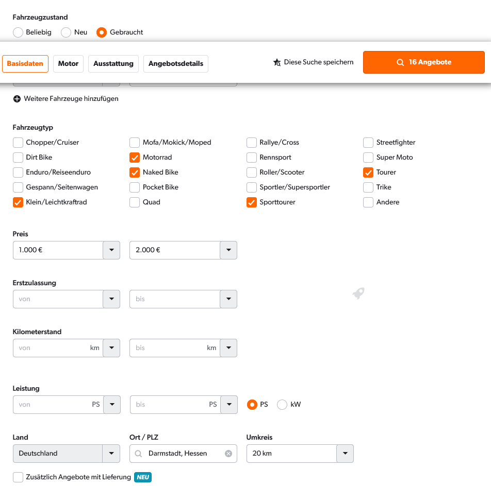Expand the Erstzulassung 'bis' dropdown
This screenshot has width=491, height=486.
coord(228,299)
